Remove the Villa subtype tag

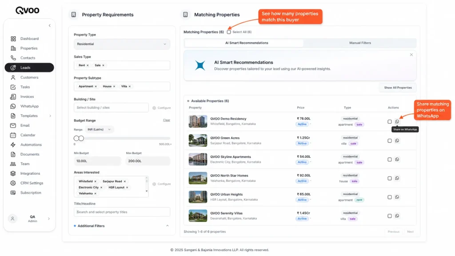point(130,87)
